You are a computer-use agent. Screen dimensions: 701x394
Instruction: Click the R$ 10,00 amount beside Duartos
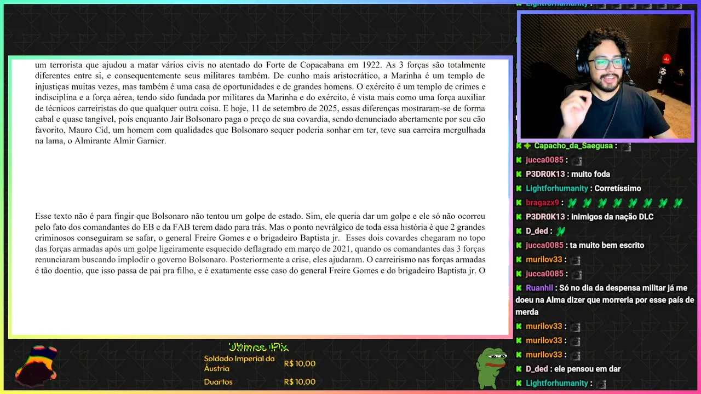[300, 382]
